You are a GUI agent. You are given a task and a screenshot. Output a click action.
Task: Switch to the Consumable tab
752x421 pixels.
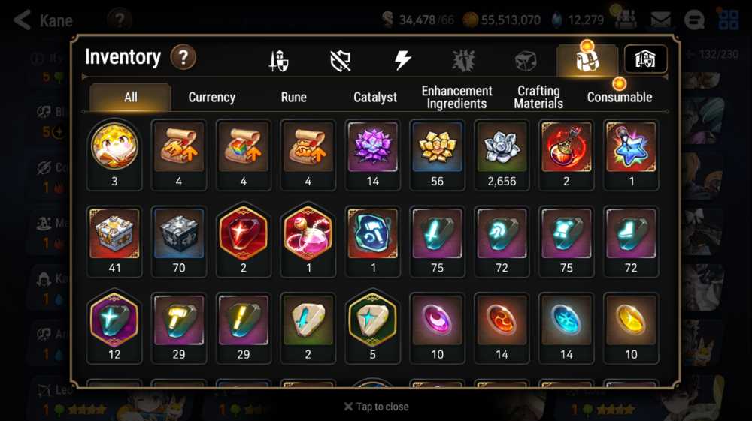(619, 97)
